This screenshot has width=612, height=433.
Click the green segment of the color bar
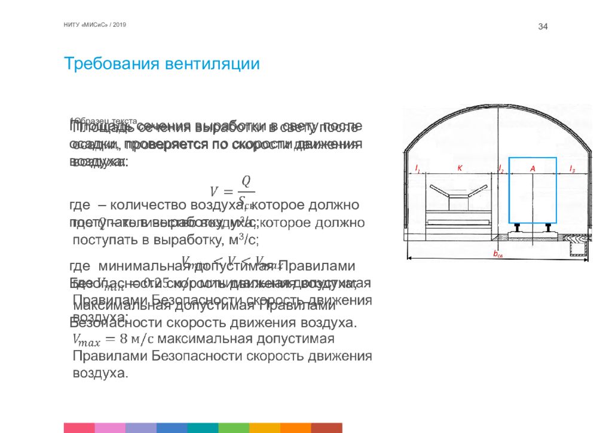(234, 428)
